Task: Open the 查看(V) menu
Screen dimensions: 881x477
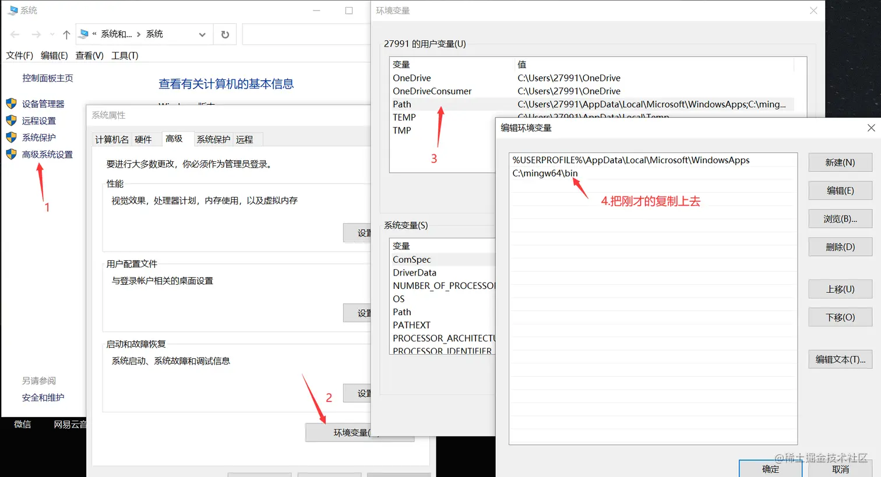Action: pyautogui.click(x=89, y=55)
